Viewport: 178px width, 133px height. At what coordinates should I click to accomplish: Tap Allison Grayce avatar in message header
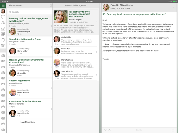pyautogui.click(x=106, y=7)
